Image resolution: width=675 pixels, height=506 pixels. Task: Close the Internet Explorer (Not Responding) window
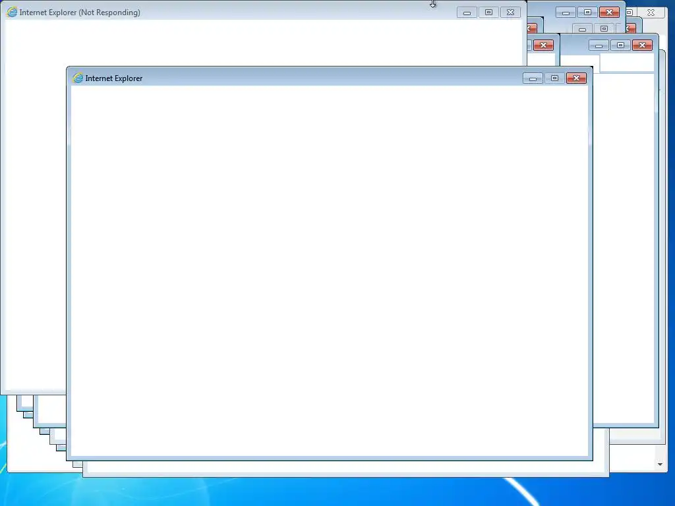click(511, 12)
